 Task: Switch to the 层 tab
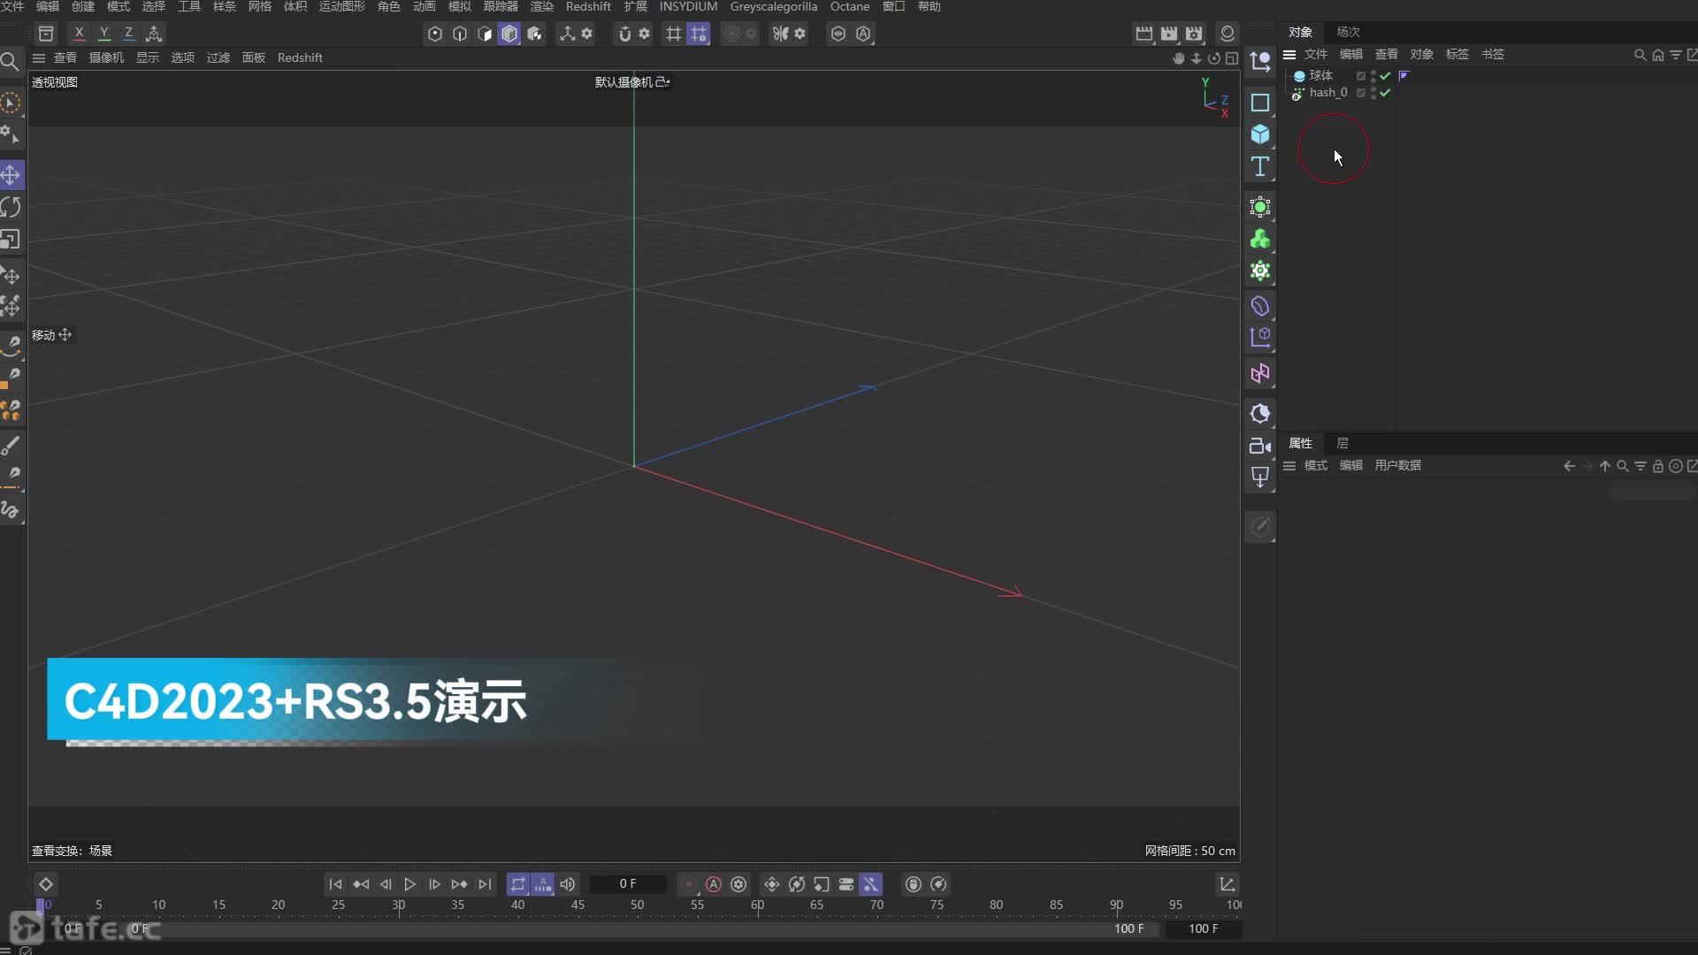point(1342,444)
